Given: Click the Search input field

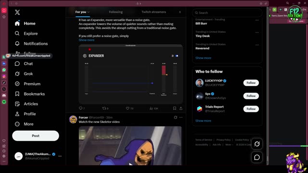Looking at the screenshot, I should (x=227, y=13).
